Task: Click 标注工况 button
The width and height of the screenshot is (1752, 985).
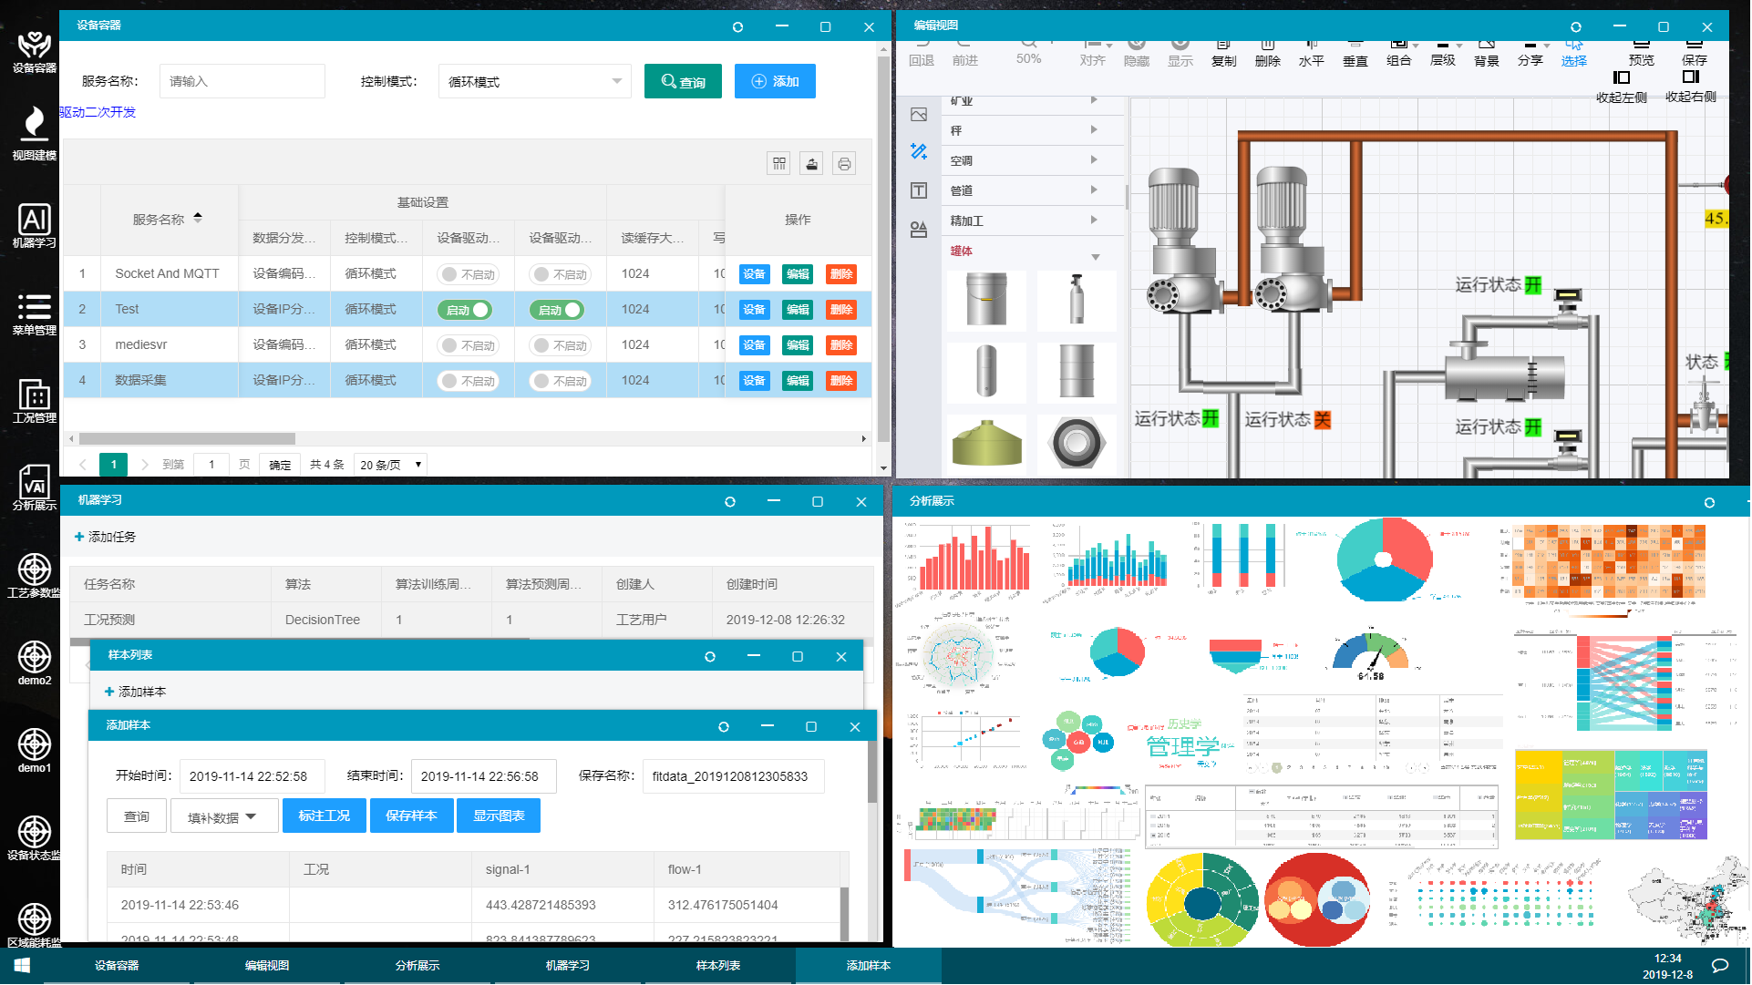Action: pyautogui.click(x=324, y=816)
